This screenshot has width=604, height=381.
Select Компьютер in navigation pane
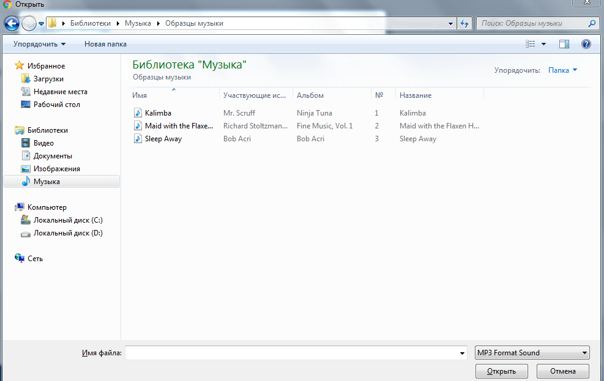click(x=47, y=207)
